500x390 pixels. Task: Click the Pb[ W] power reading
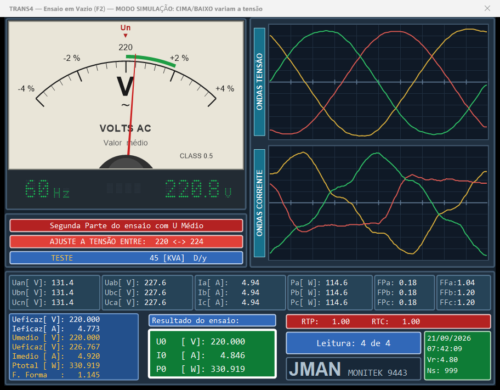click(x=319, y=293)
